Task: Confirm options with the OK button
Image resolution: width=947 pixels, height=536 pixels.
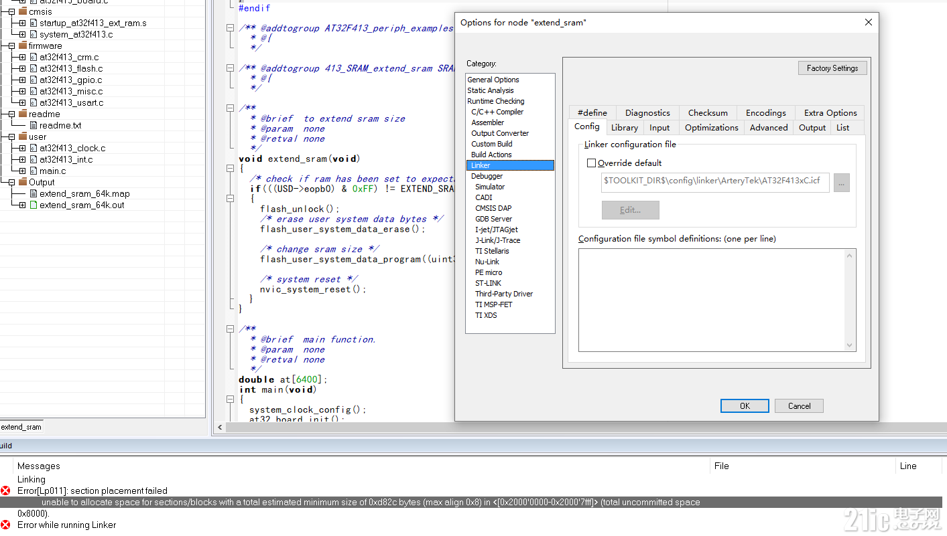Action: 745,406
